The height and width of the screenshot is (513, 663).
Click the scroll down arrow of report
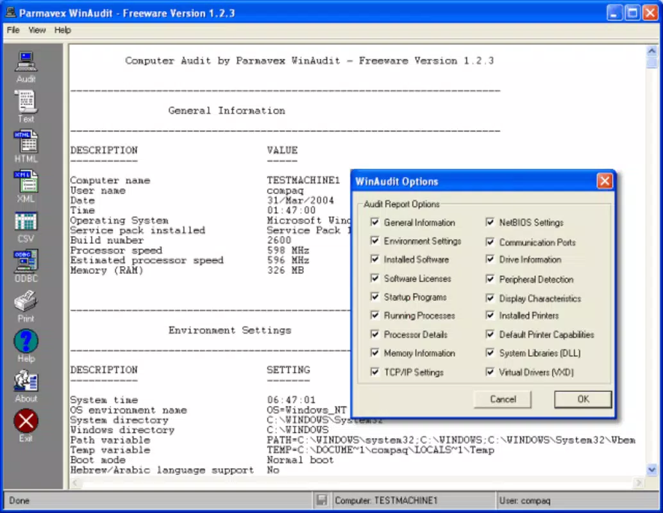coord(651,469)
